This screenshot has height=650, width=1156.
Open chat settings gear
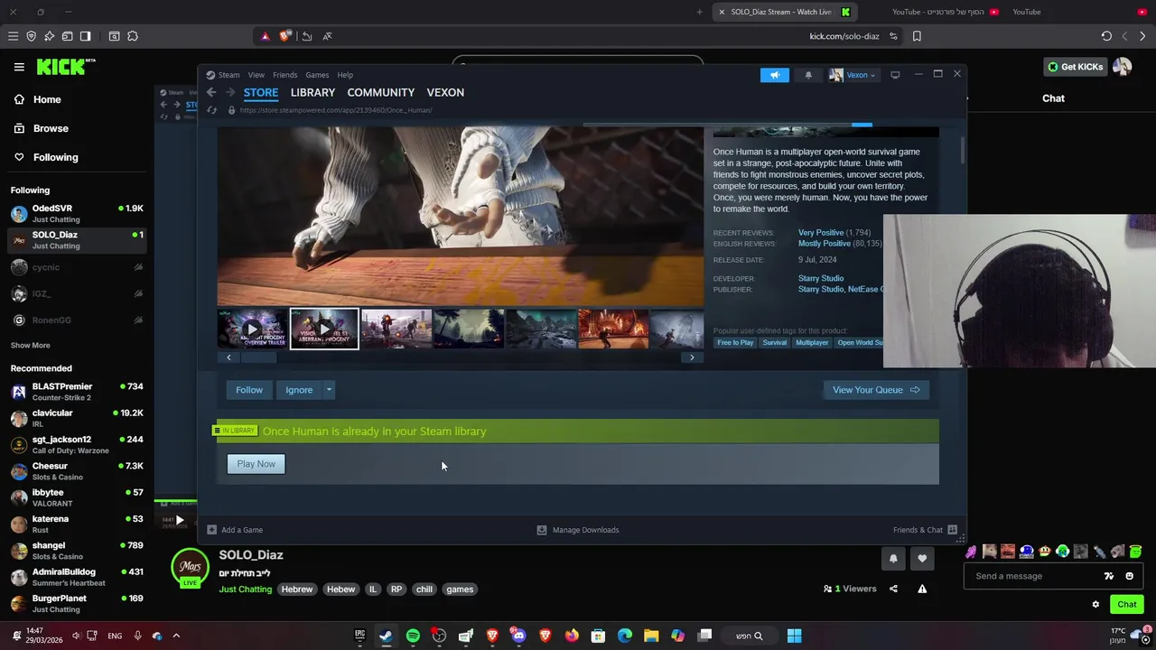[1095, 605]
